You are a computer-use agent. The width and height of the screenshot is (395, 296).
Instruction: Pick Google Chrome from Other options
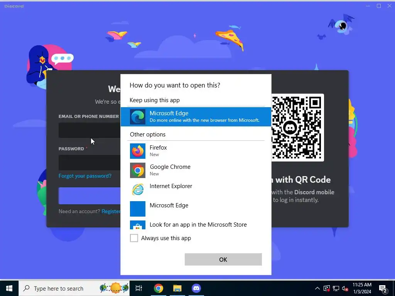(x=196, y=170)
